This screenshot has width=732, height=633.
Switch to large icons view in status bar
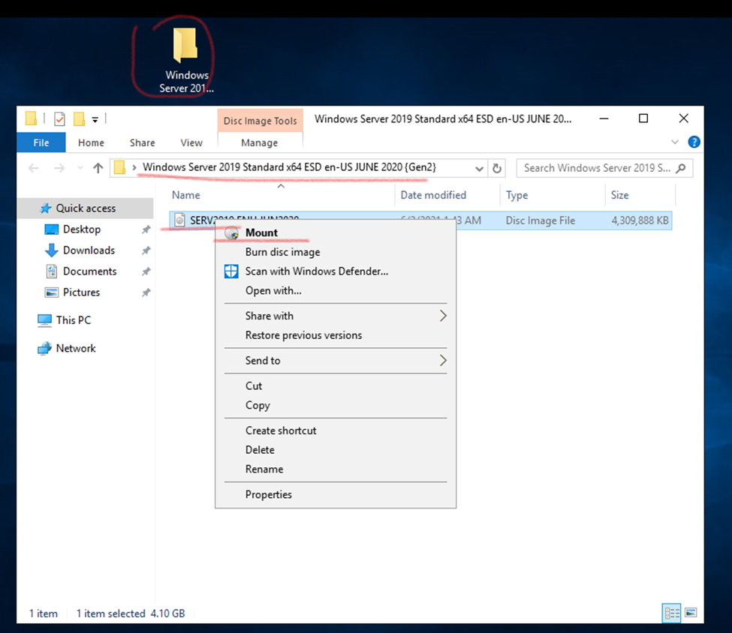click(x=691, y=613)
